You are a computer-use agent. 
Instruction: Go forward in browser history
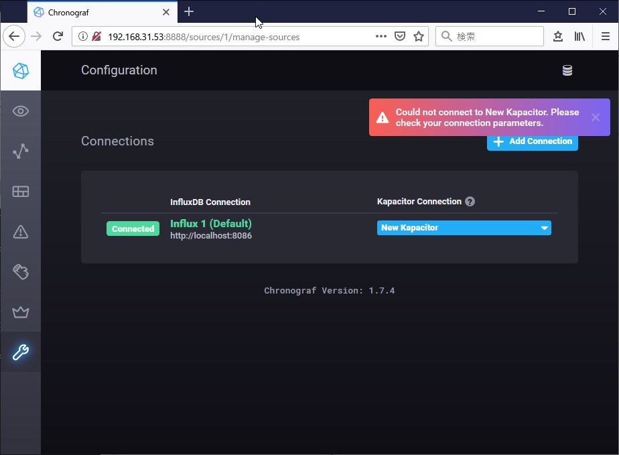[36, 36]
